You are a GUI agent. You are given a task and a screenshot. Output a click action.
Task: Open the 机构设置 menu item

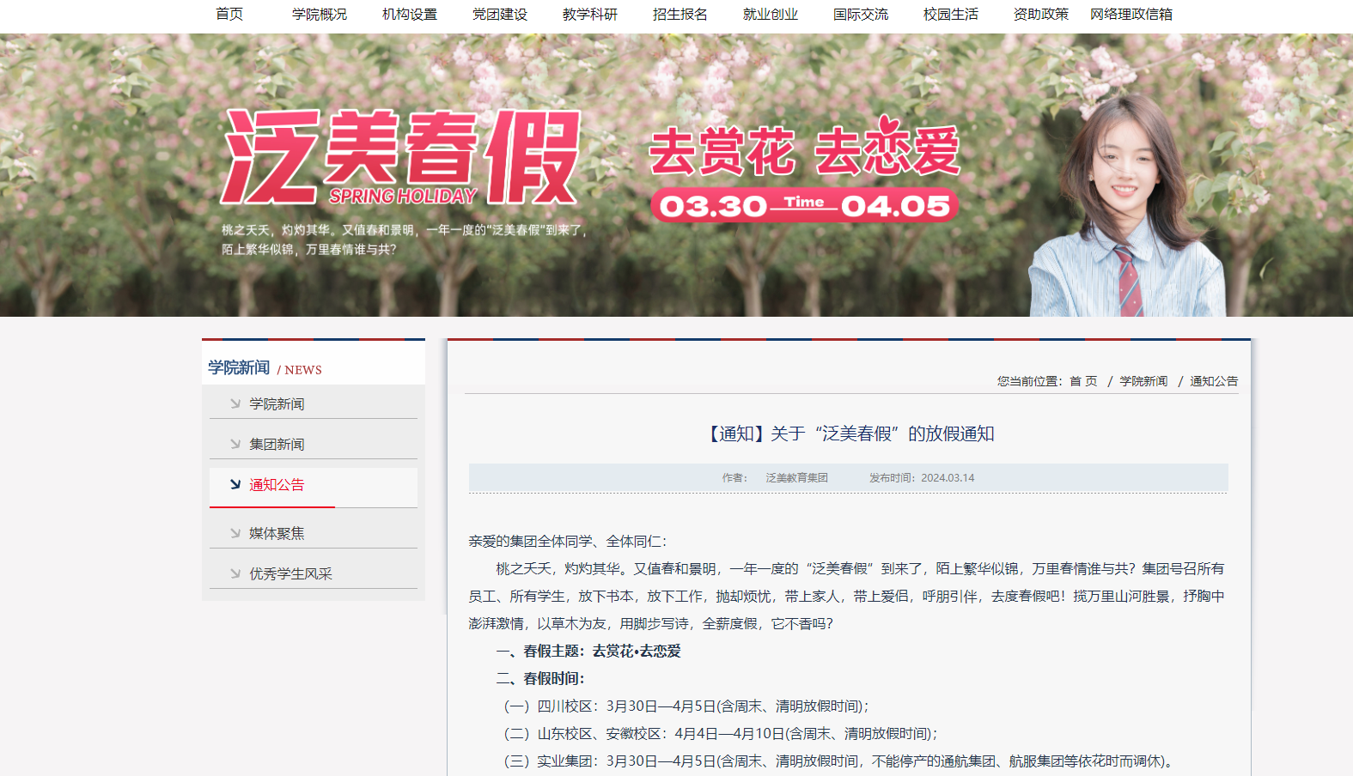[x=410, y=14]
